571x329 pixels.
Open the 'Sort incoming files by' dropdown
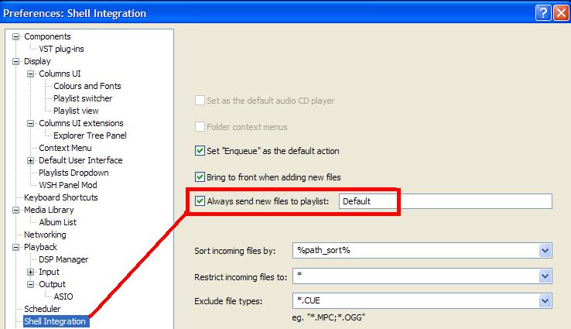545,251
